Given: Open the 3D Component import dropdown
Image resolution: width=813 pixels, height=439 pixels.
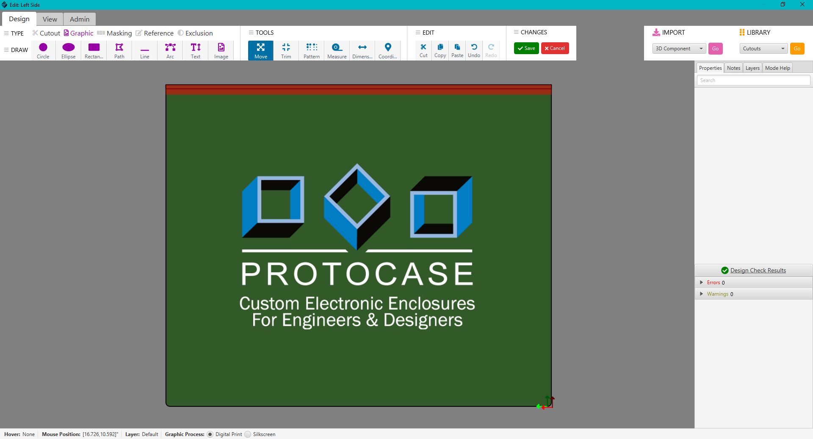Looking at the screenshot, I should (679, 49).
